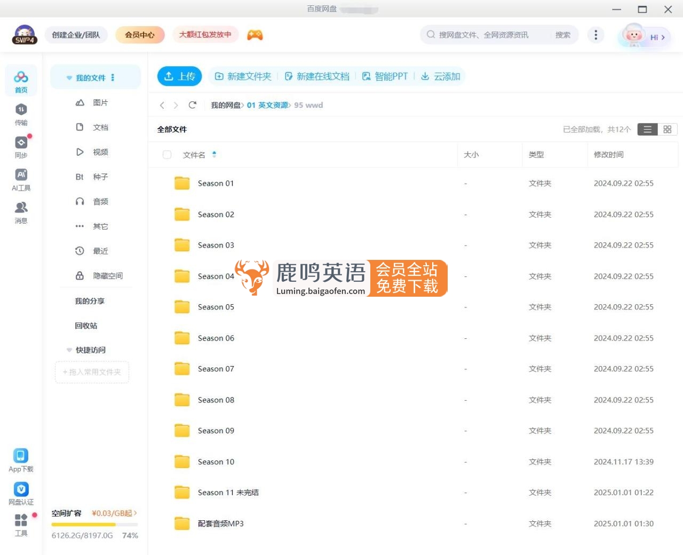Switch to grid view
The height and width of the screenshot is (555, 683).
click(x=667, y=129)
